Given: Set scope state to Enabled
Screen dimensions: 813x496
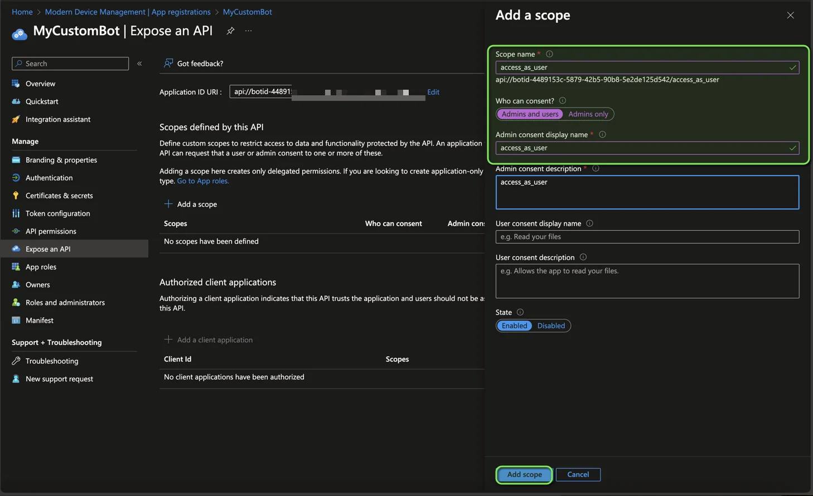Looking at the screenshot, I should pos(514,326).
